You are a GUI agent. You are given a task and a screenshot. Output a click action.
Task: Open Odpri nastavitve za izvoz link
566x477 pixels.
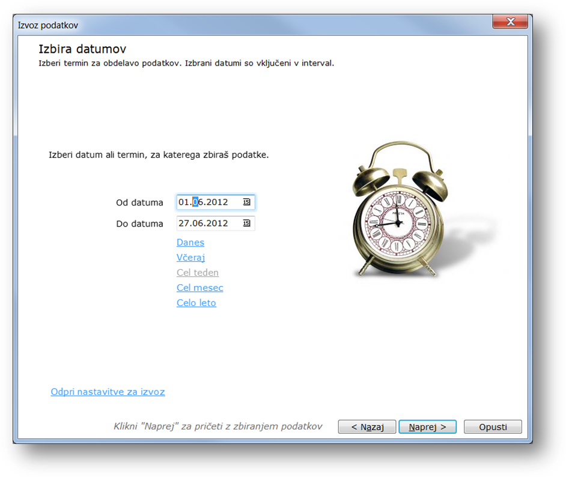(108, 392)
